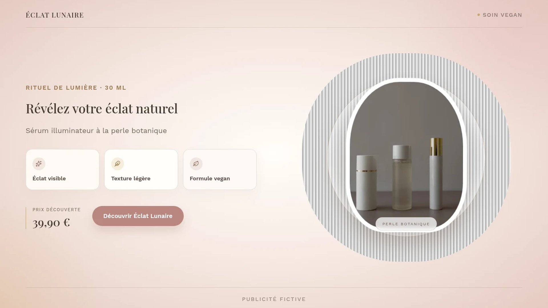Click the Rituel de Lumière · 30 ML eyebrow
This screenshot has width=548, height=308.
[x=76, y=88]
